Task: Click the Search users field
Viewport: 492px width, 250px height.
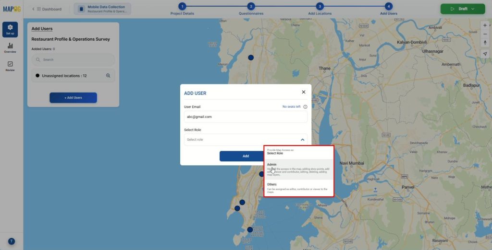Action: 73,59
